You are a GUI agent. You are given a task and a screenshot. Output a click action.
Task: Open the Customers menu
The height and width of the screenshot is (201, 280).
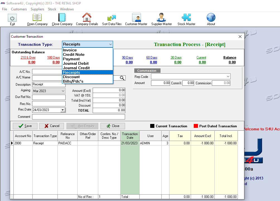(x=19, y=9)
